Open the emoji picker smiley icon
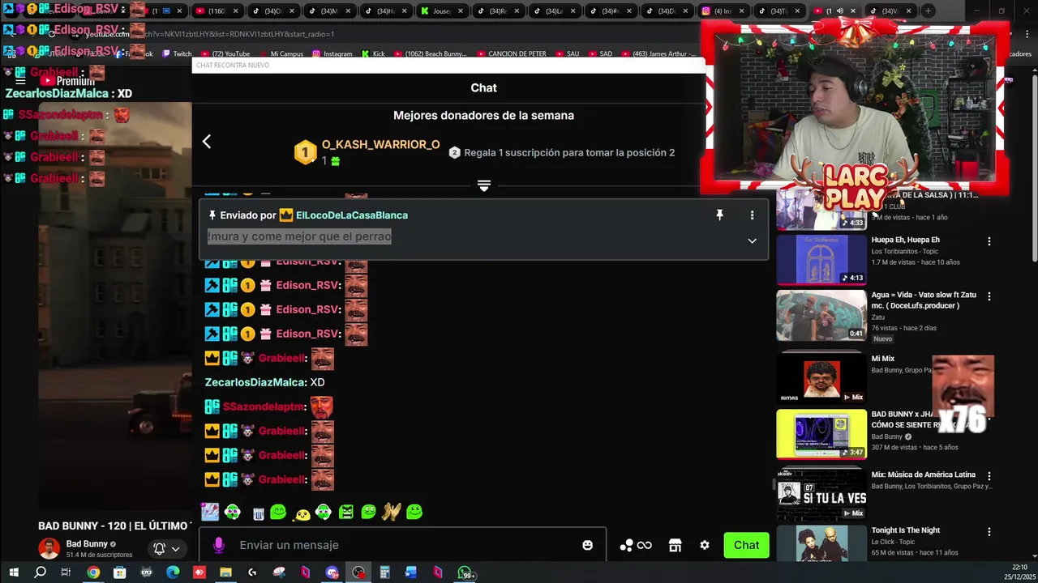 pos(587,546)
